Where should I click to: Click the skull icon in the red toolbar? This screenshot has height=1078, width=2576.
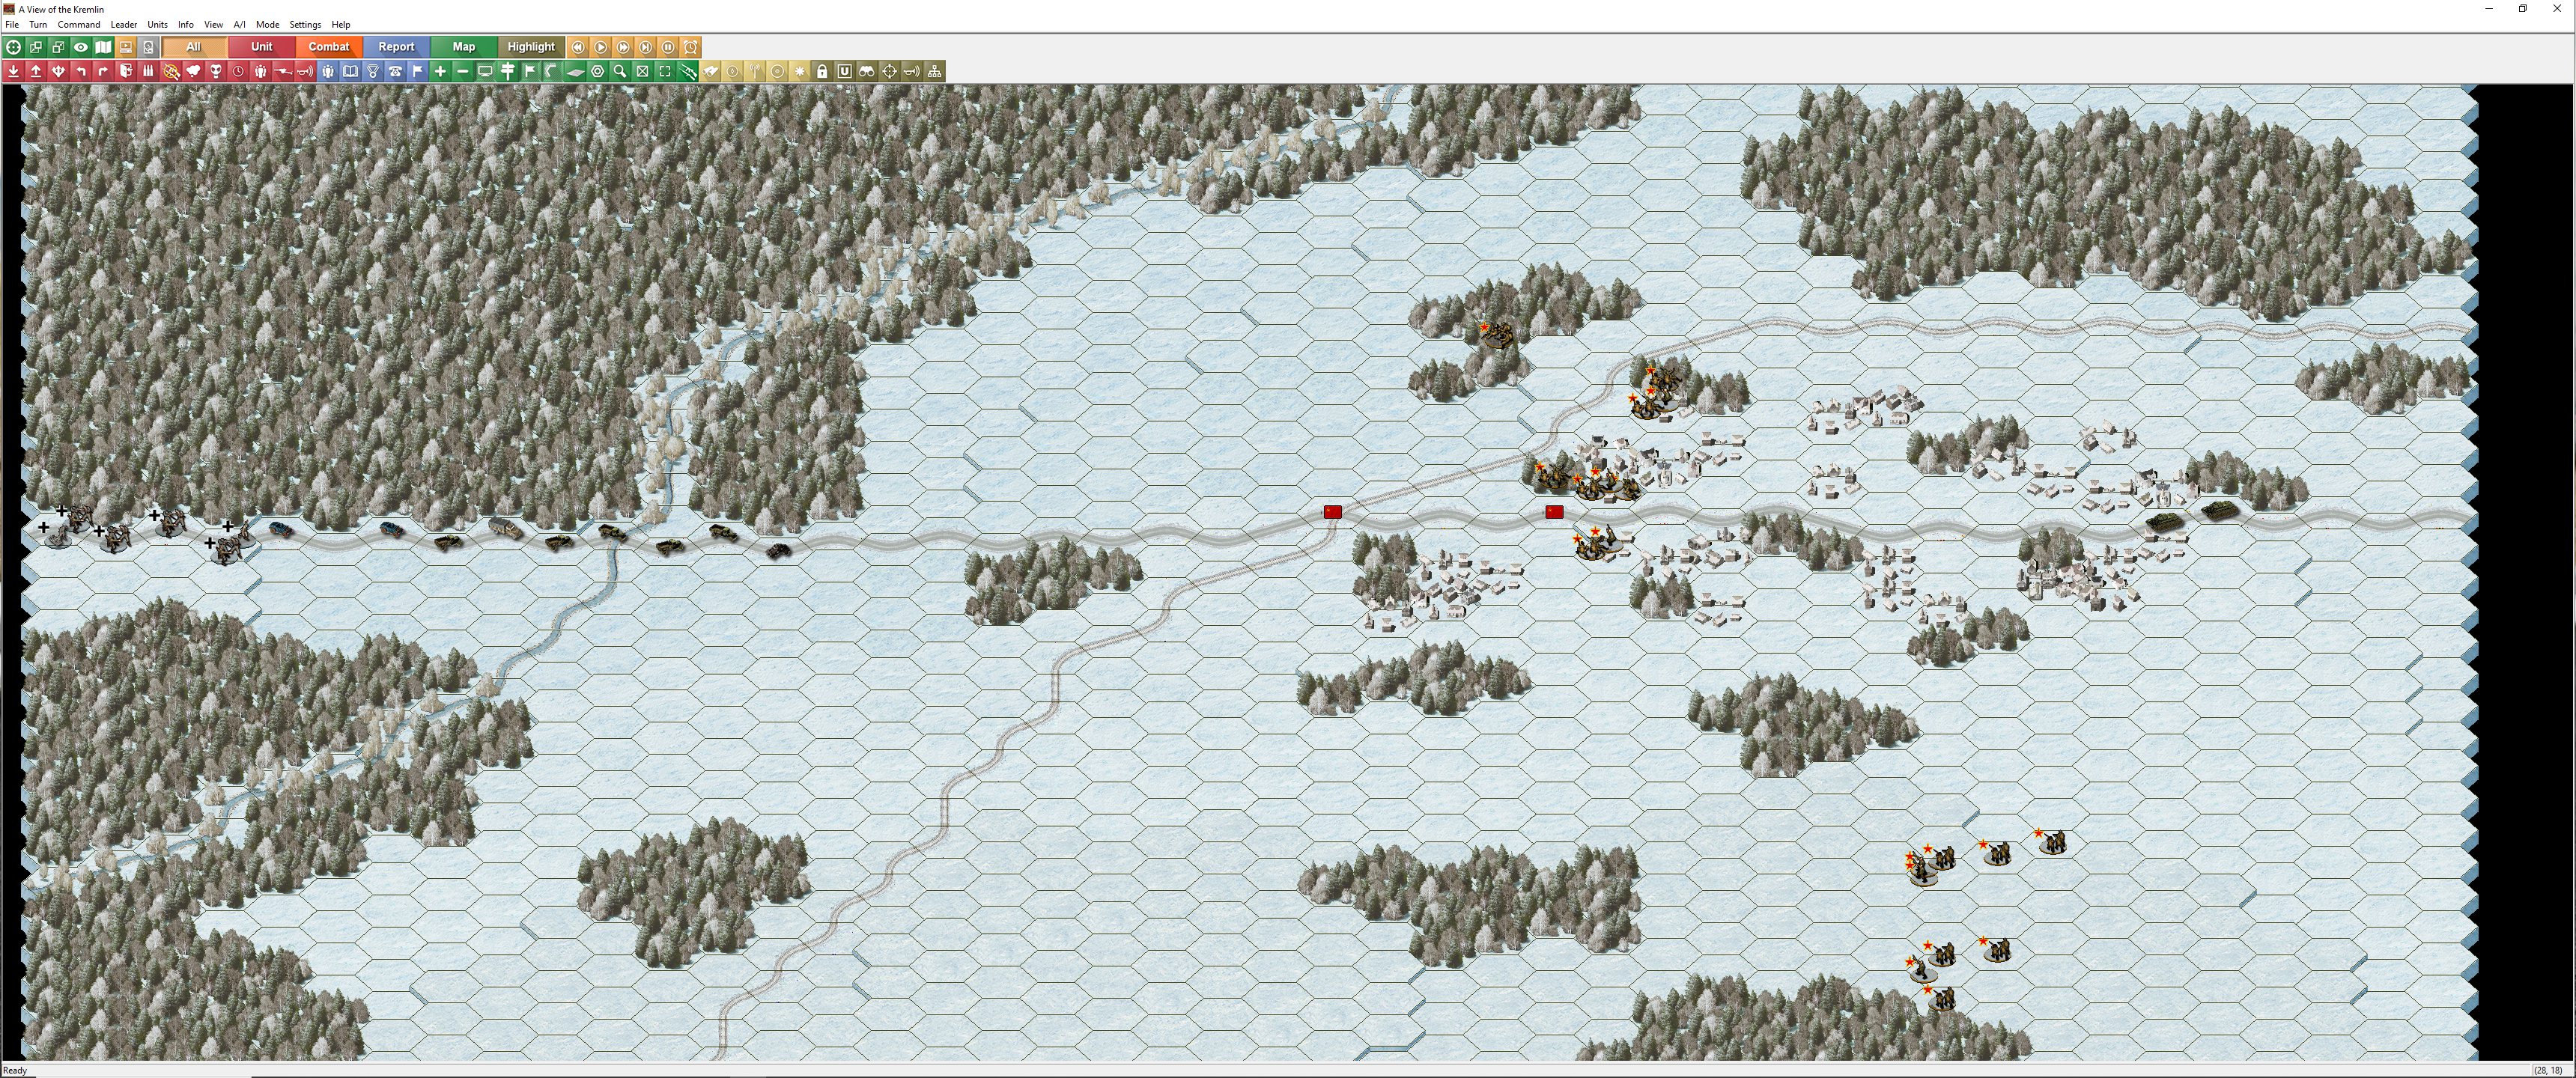tap(215, 71)
